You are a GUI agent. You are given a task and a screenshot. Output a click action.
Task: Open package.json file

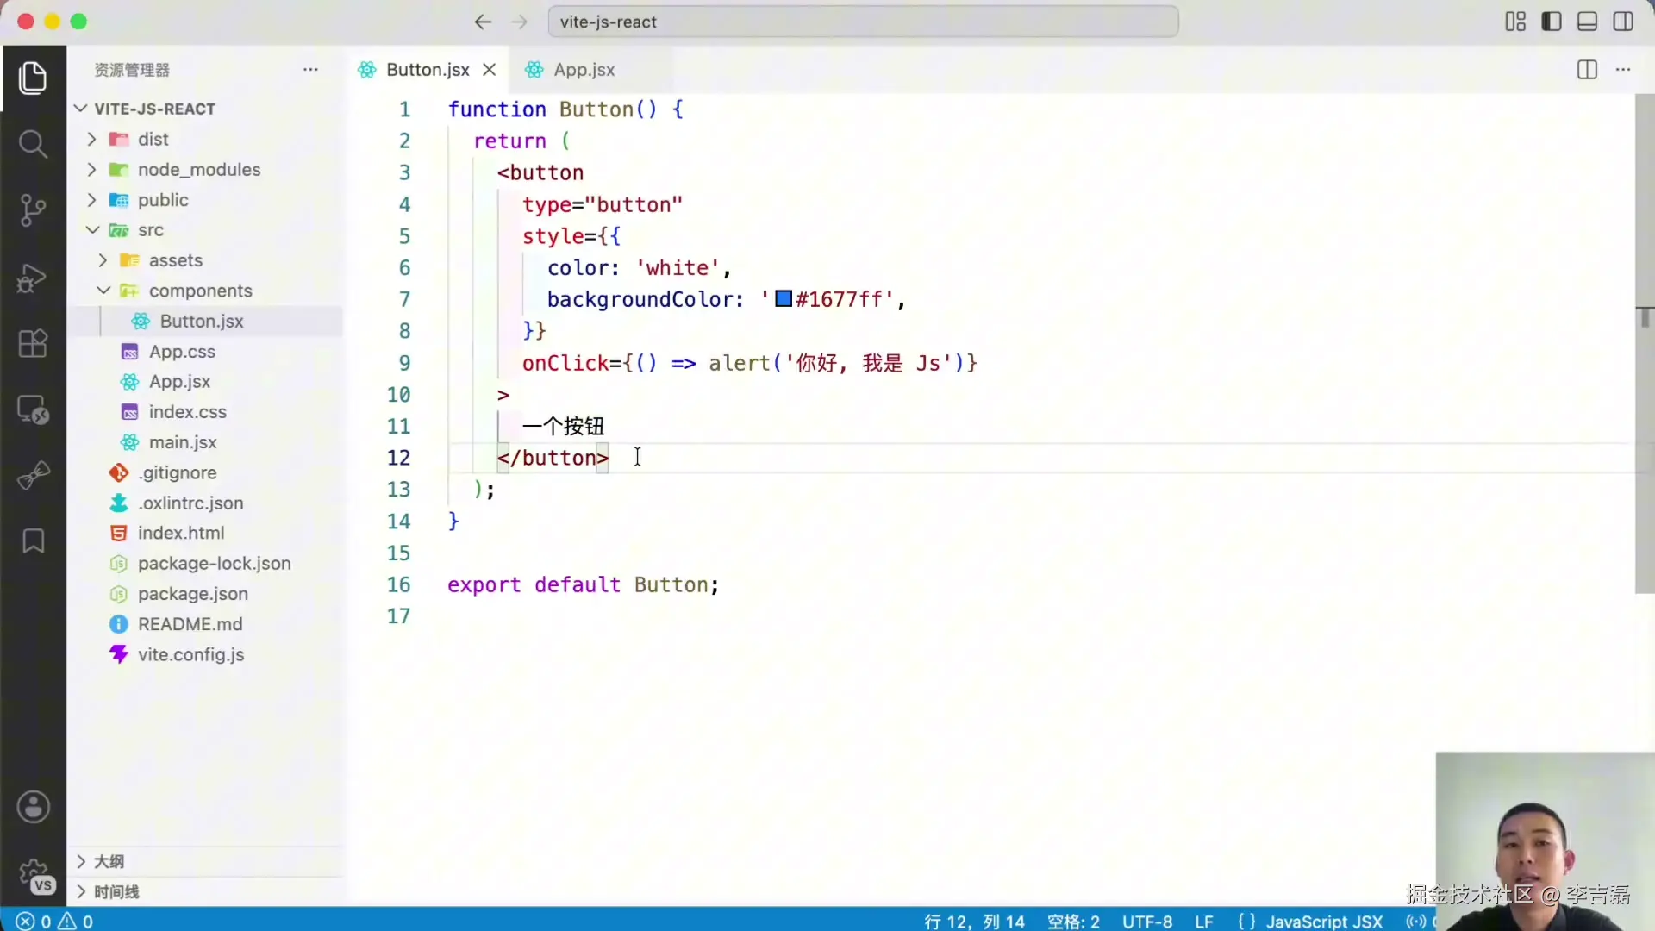207,594
